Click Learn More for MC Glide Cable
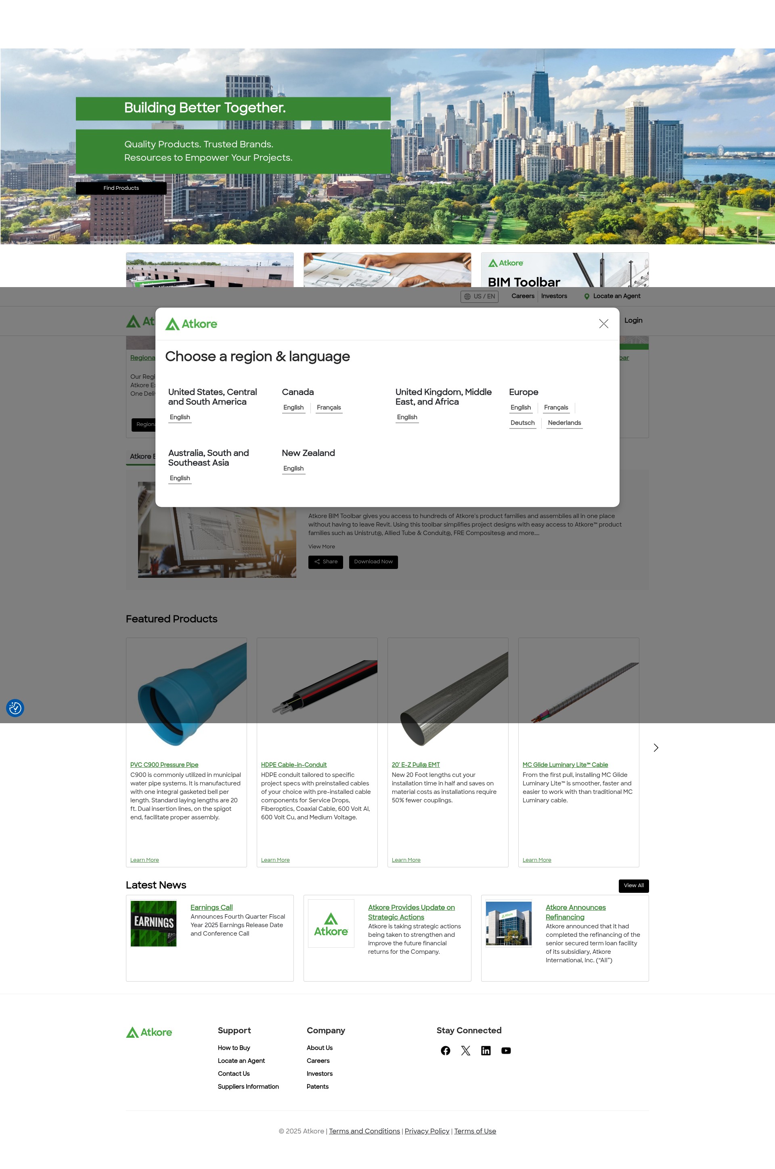The image size is (775, 1169). click(x=537, y=860)
